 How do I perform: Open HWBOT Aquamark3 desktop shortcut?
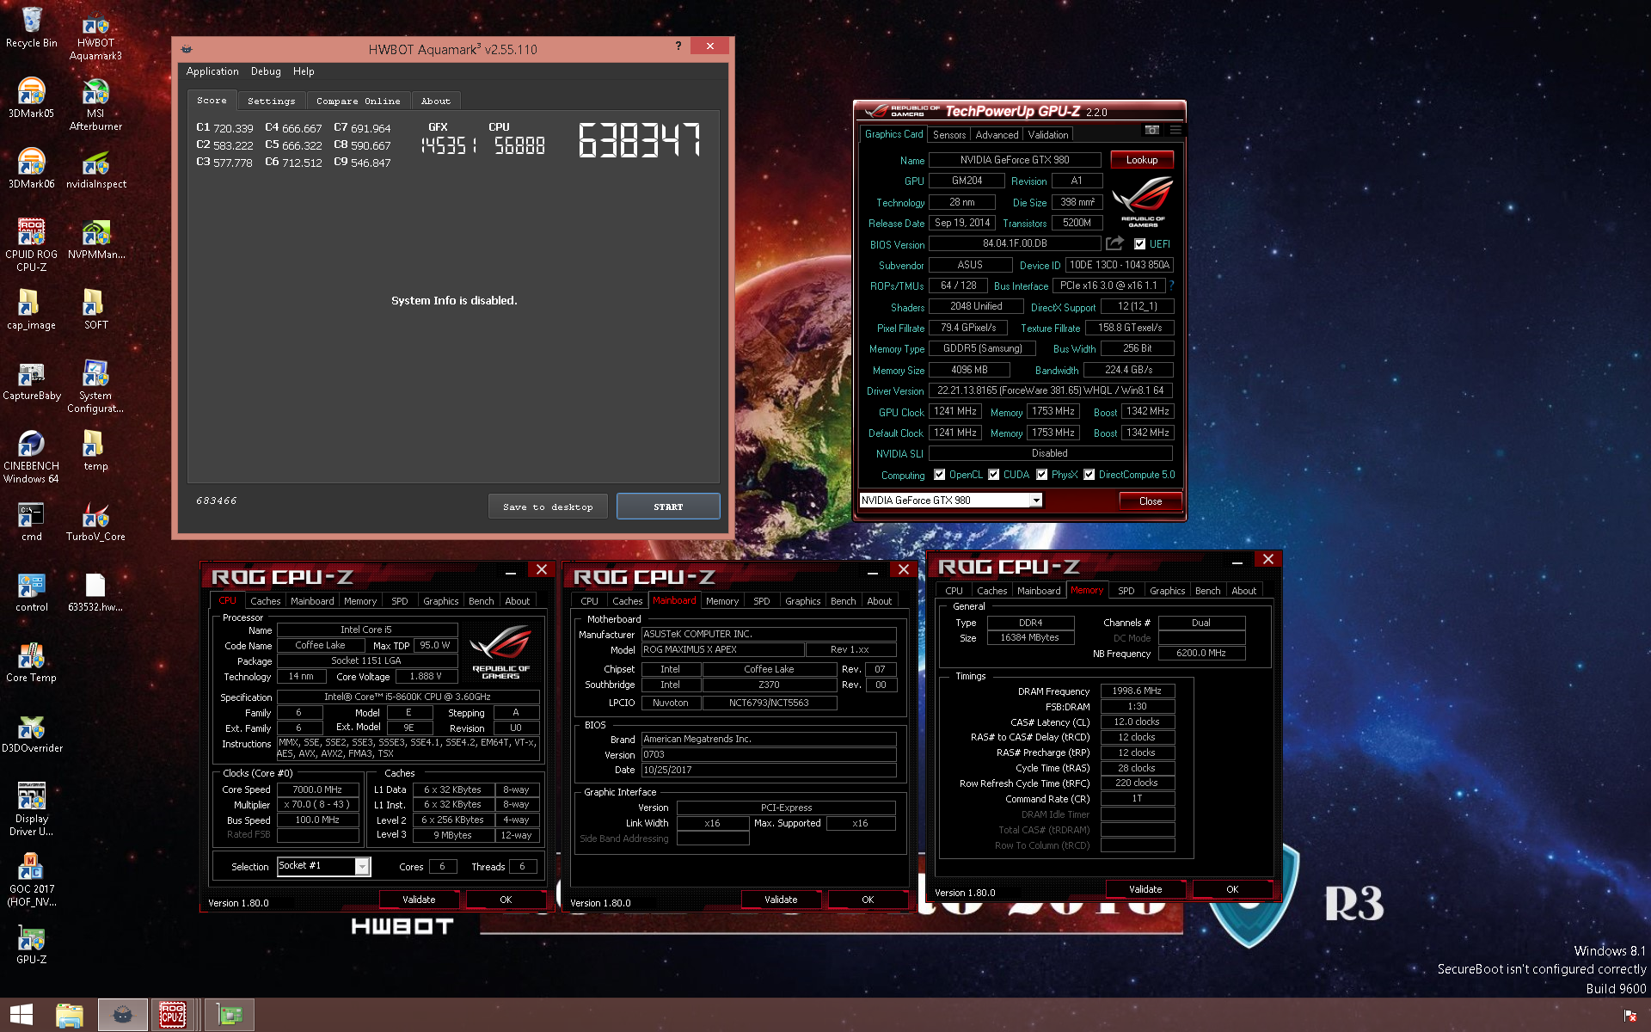click(95, 34)
